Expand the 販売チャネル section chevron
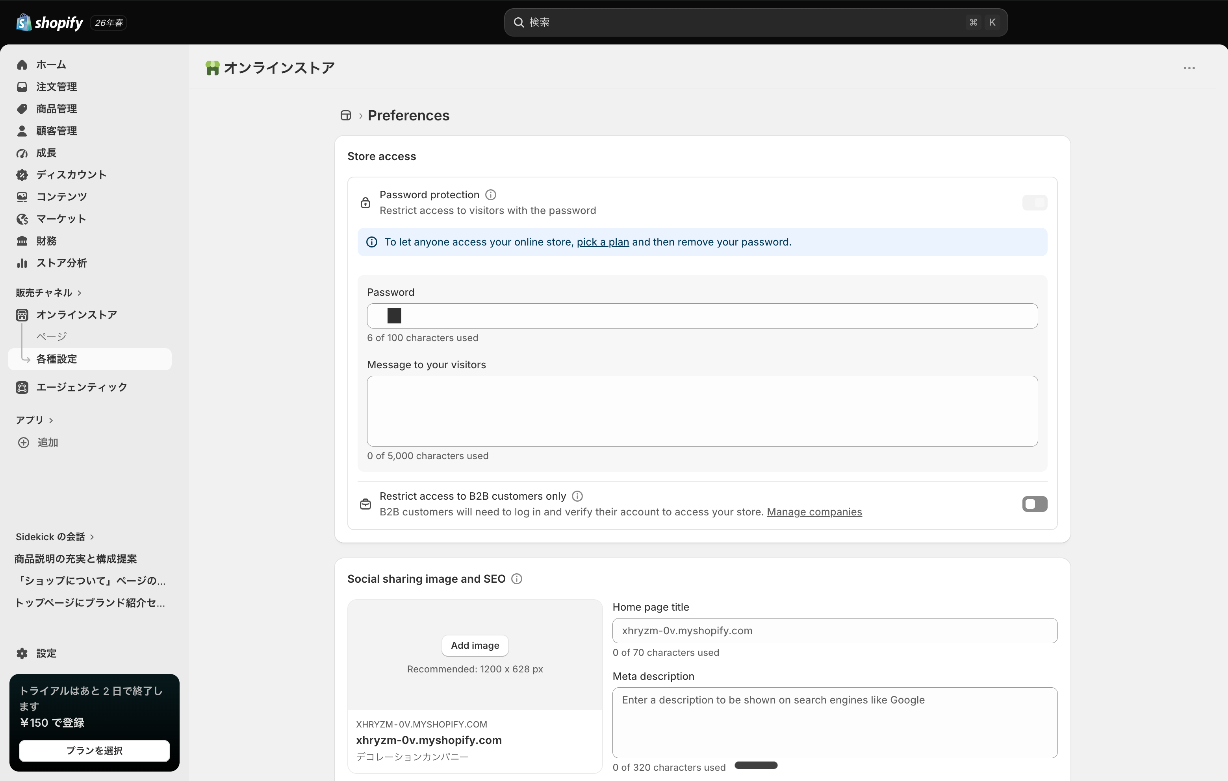The image size is (1228, 781). coord(80,293)
